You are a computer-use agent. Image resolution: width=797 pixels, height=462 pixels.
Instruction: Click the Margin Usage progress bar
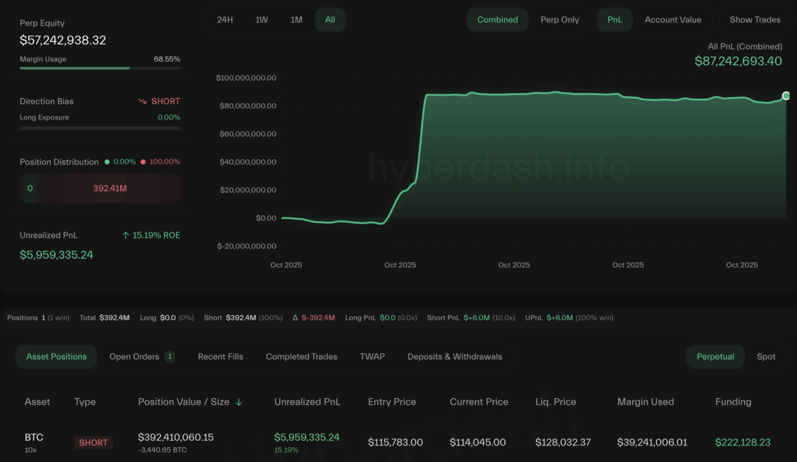pyautogui.click(x=100, y=68)
